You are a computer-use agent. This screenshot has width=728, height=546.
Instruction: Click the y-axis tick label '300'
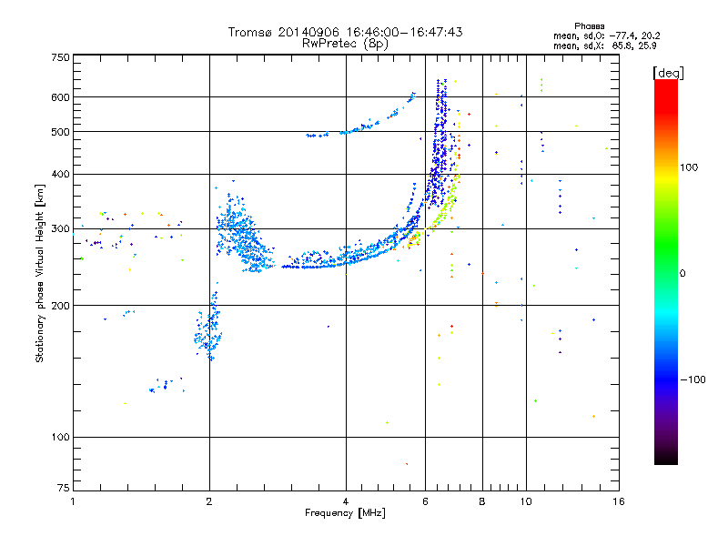point(60,228)
